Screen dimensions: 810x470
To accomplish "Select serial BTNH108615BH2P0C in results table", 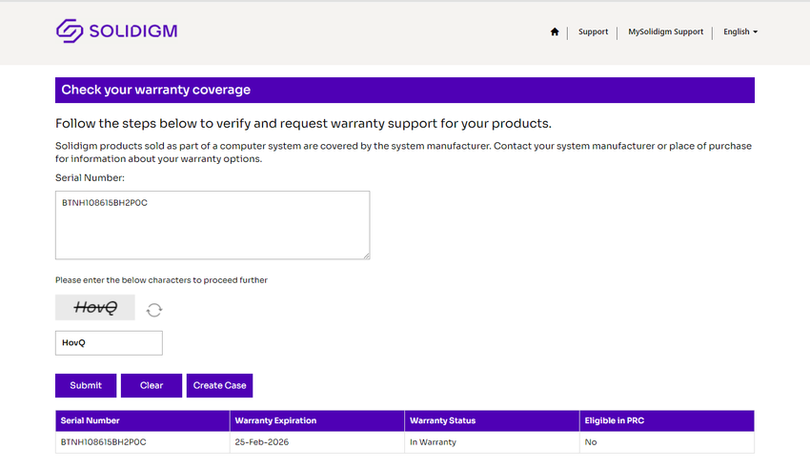I will click(x=103, y=442).
